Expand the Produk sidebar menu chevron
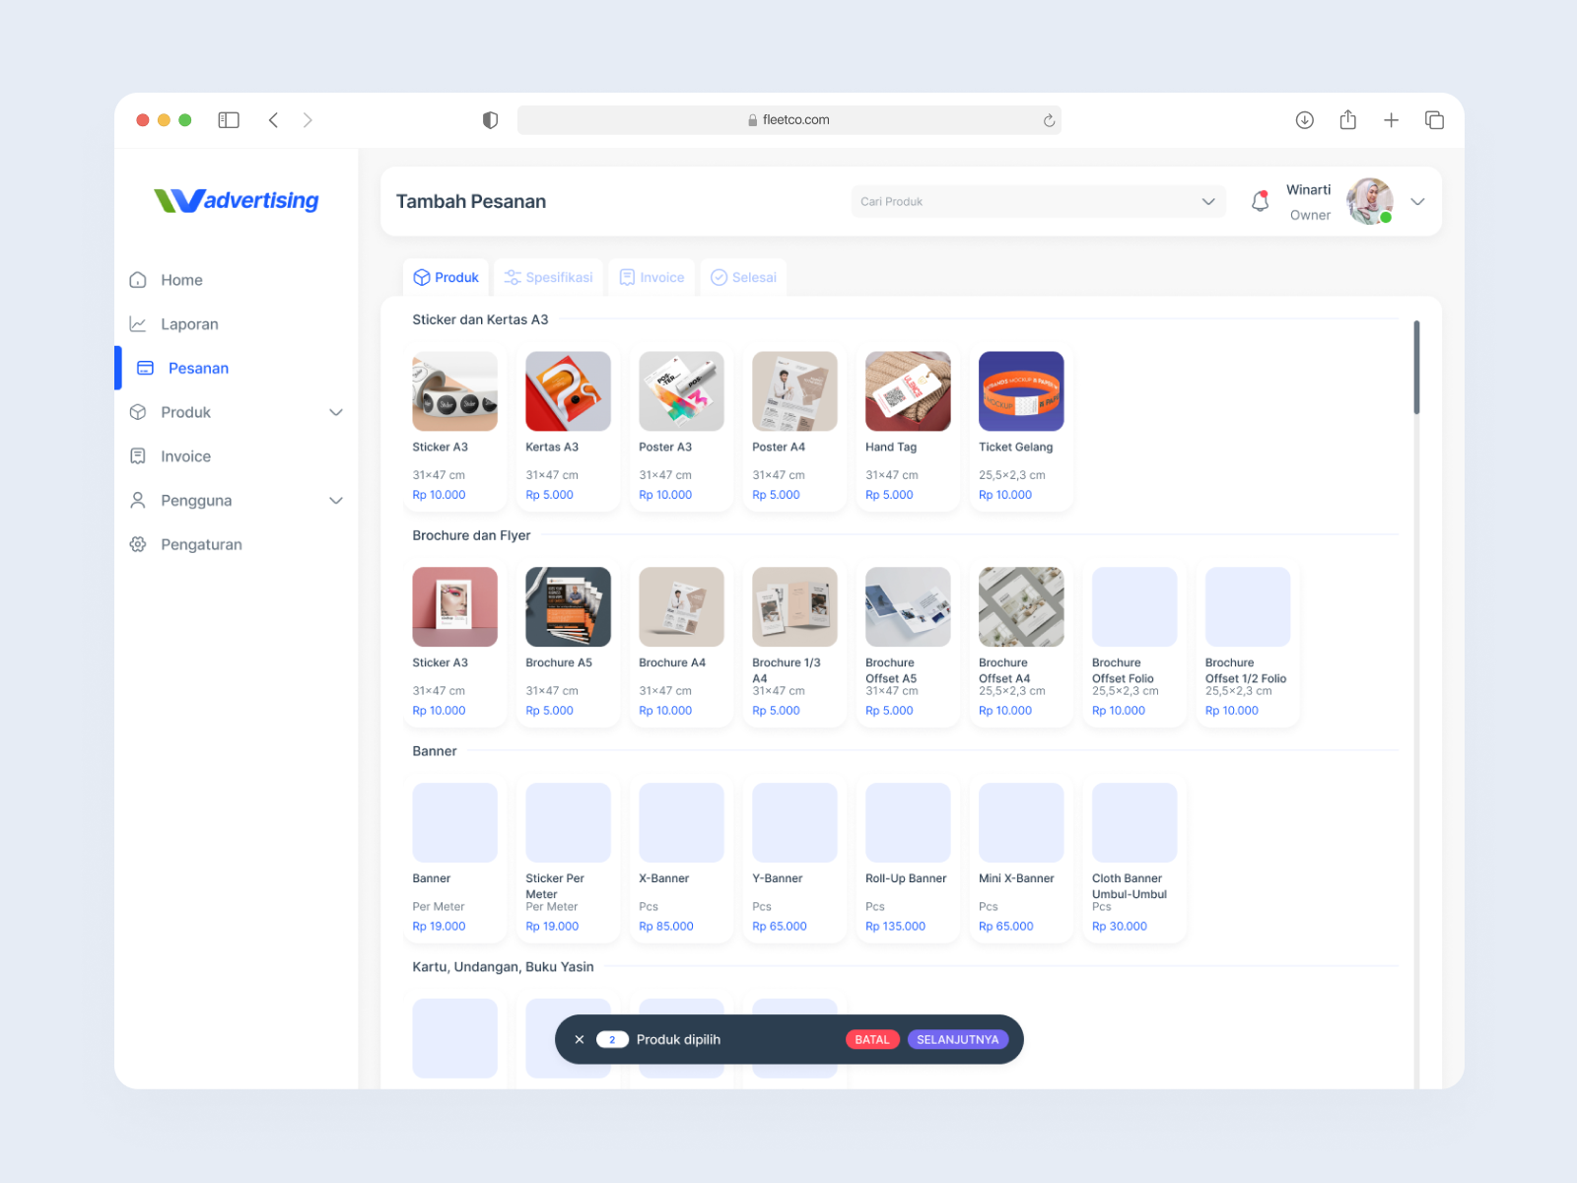Image resolution: width=1577 pixels, height=1183 pixels. click(x=336, y=412)
